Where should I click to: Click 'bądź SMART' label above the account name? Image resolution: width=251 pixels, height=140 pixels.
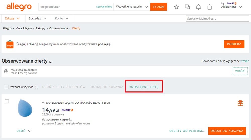(x=229, y=3)
